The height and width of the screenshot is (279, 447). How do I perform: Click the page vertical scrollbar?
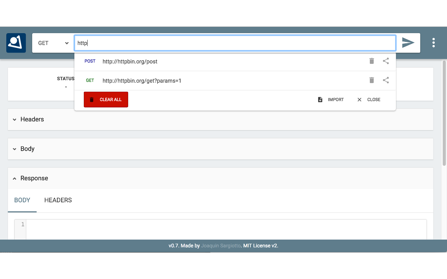click(x=444, y=113)
